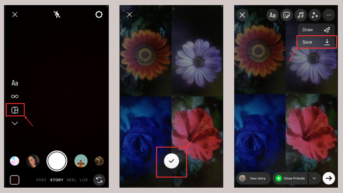Disable the camera flash
This screenshot has height=193, width=343.
[57, 14]
